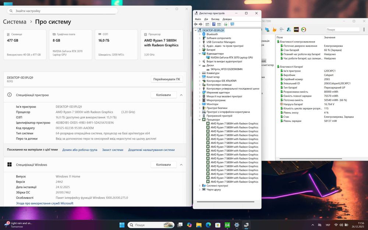Screen dimensions: 368x230
Task: Collapse the Диски node in Device Manager
Action: [200, 65]
